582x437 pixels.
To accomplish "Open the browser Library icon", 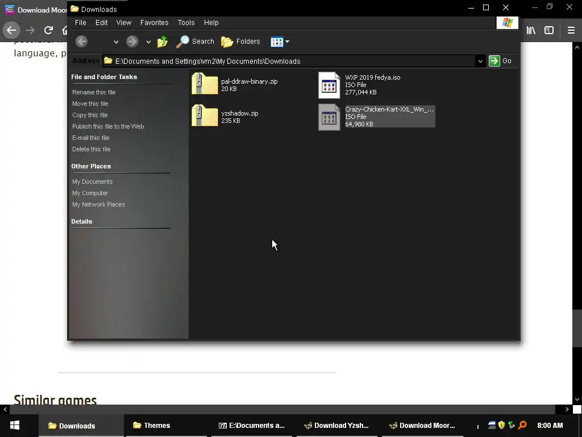I will click(531, 31).
